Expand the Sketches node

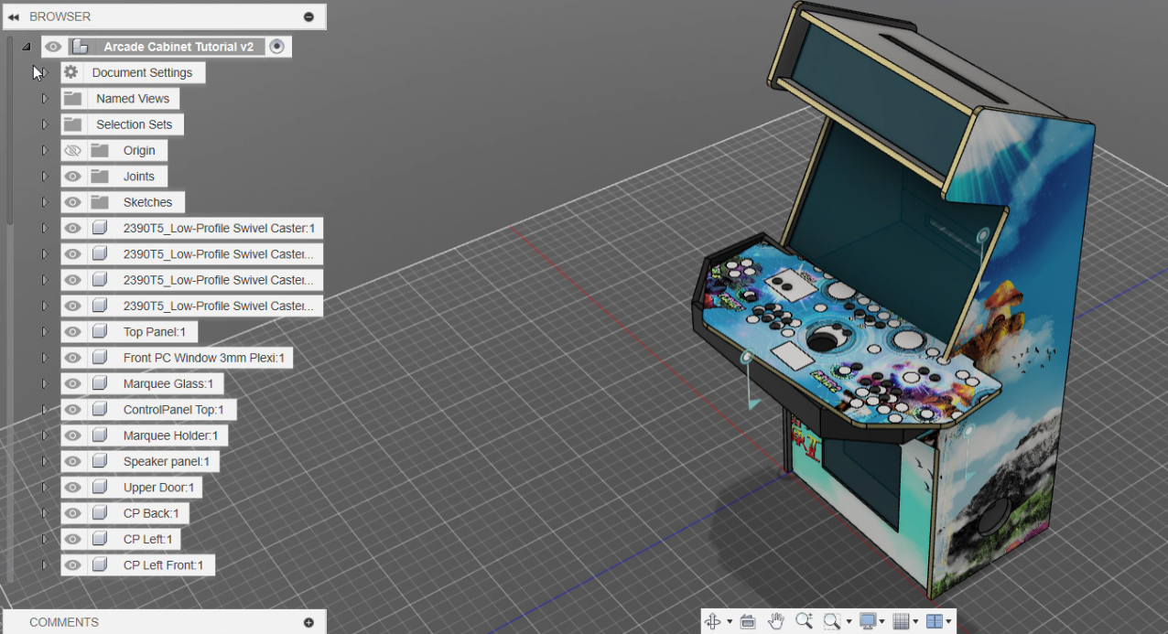coord(45,202)
